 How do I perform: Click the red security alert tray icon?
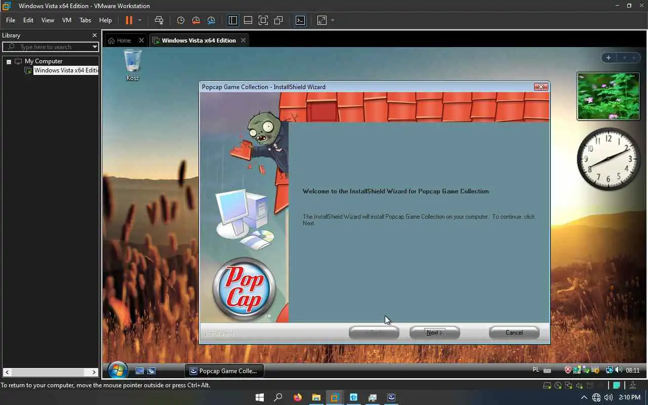(568, 370)
